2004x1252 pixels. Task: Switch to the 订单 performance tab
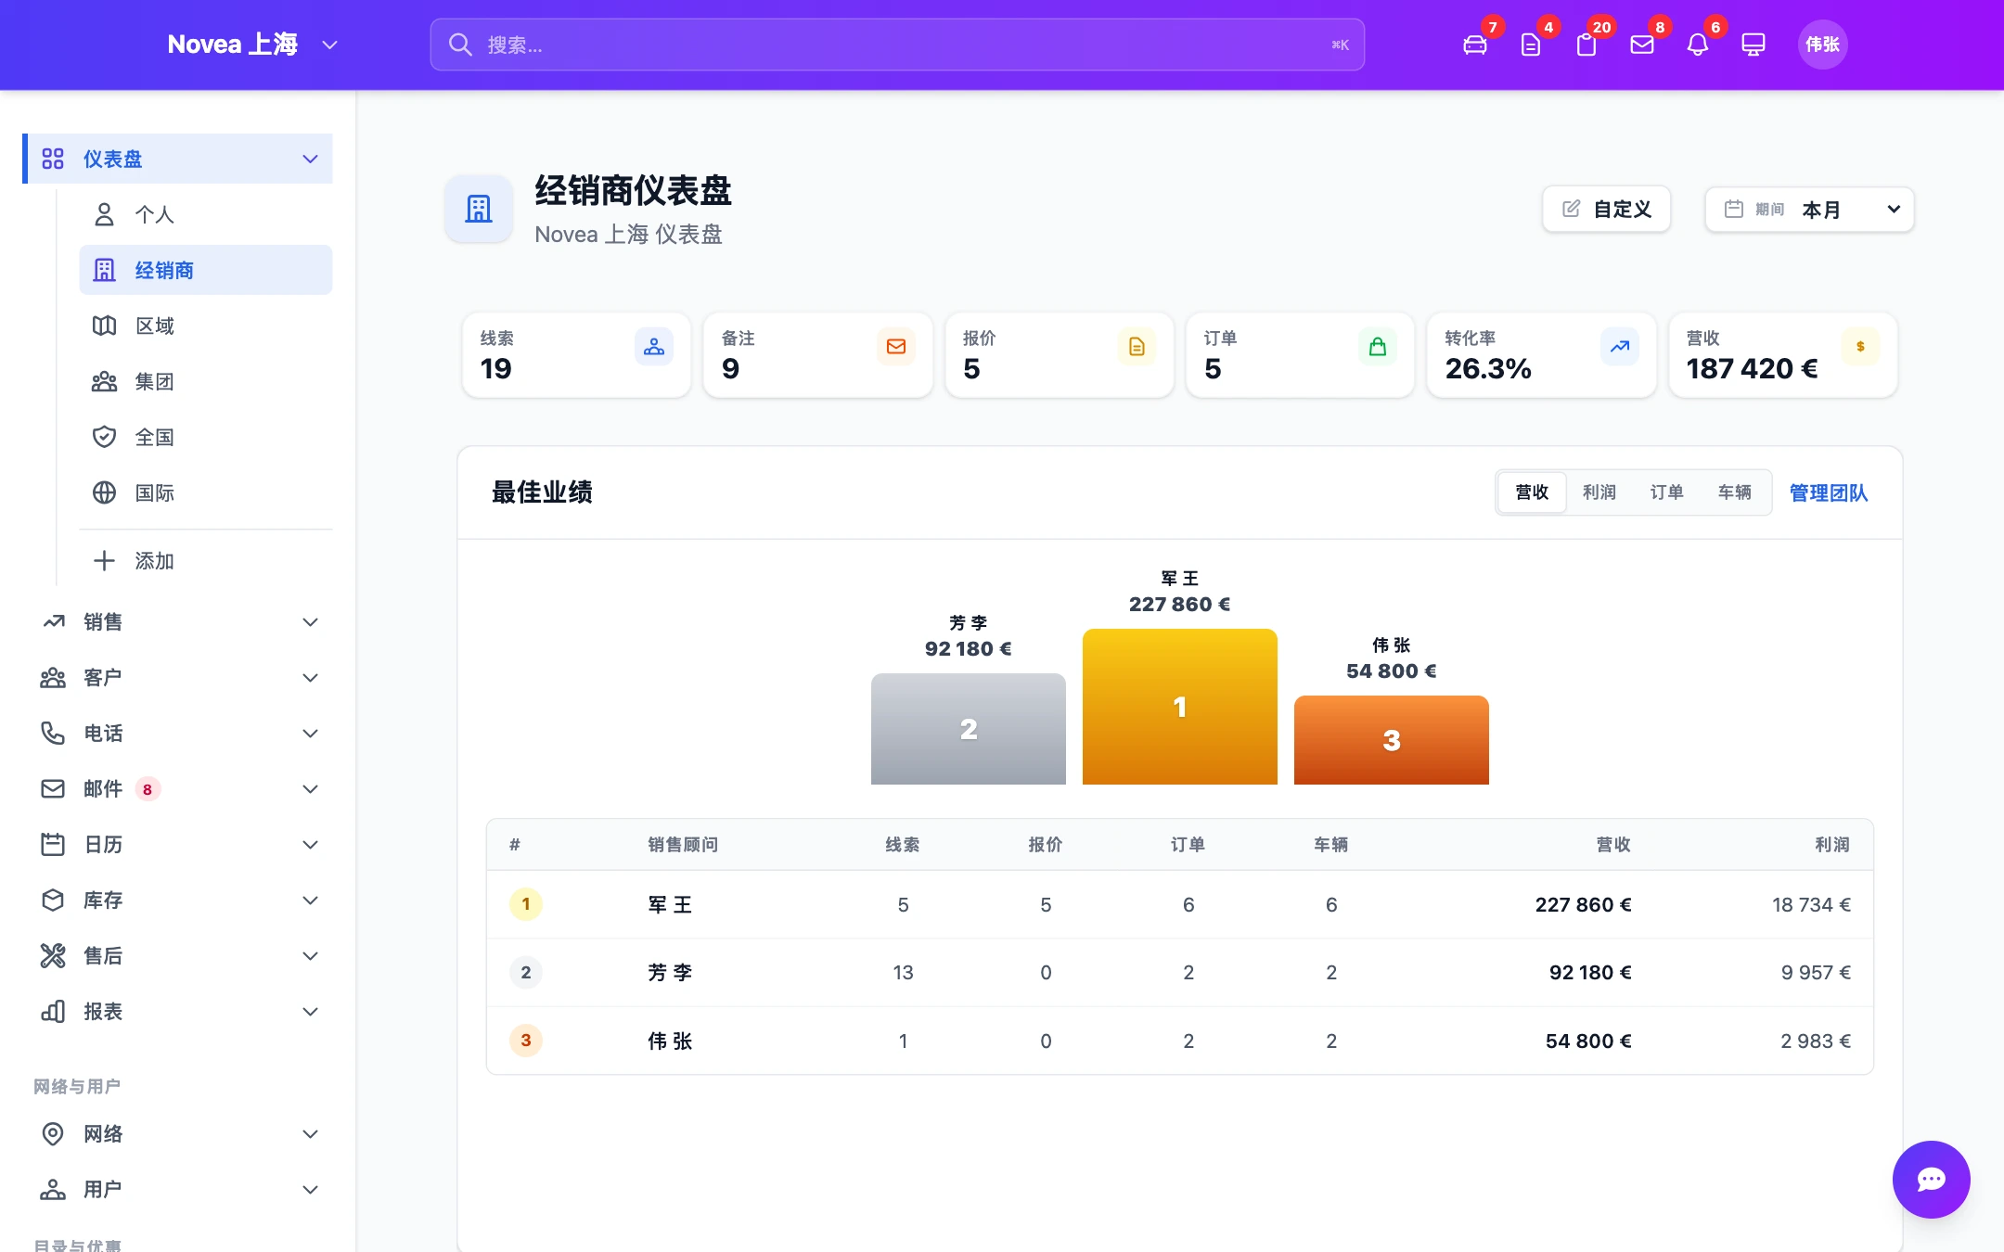click(x=1666, y=492)
